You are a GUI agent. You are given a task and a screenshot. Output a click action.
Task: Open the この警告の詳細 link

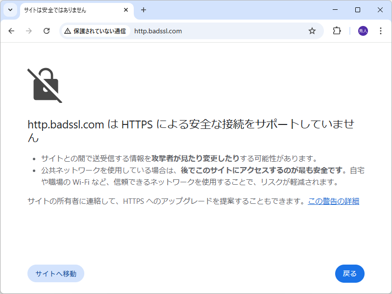point(333,200)
